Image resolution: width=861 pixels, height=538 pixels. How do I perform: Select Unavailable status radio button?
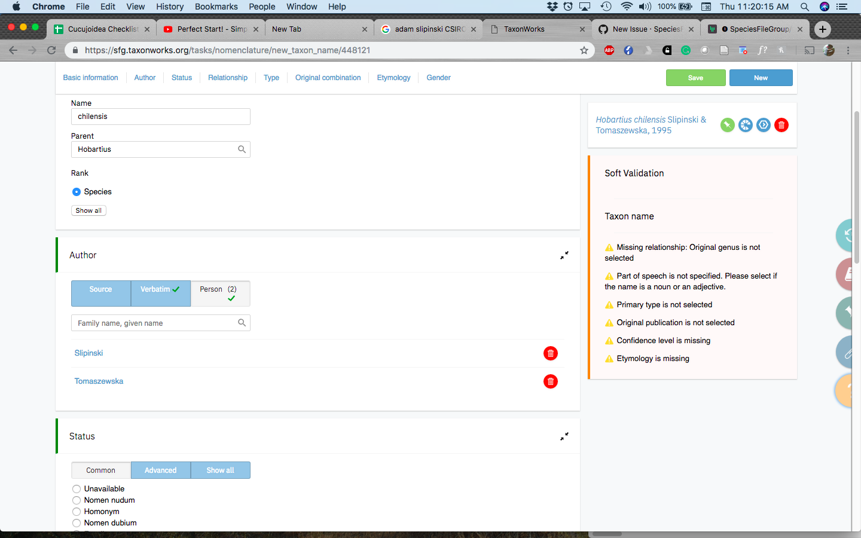pyautogui.click(x=77, y=489)
